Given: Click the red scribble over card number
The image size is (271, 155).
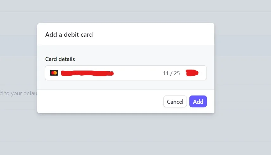Looking at the screenshot, I should [x=87, y=73].
